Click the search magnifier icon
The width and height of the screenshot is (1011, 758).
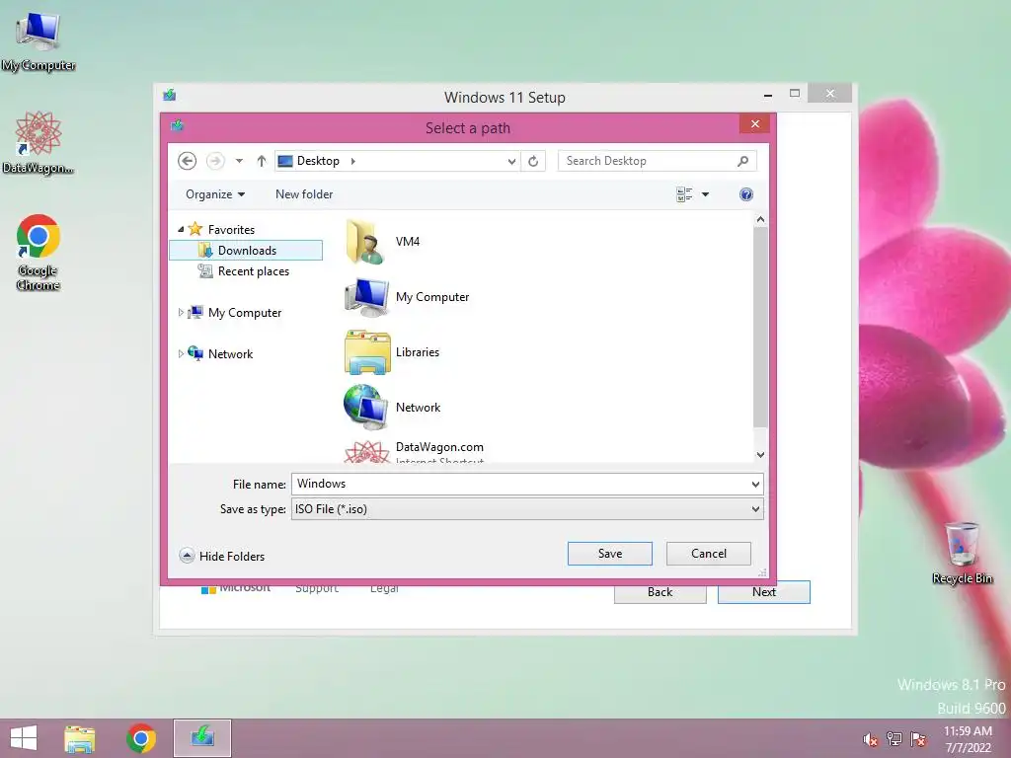[x=743, y=161]
